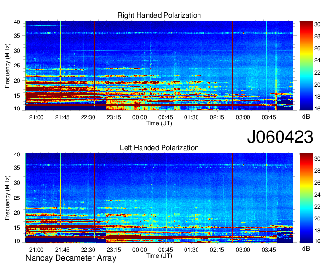Click "00:45" time tick on Left Handed plot

click(165, 250)
